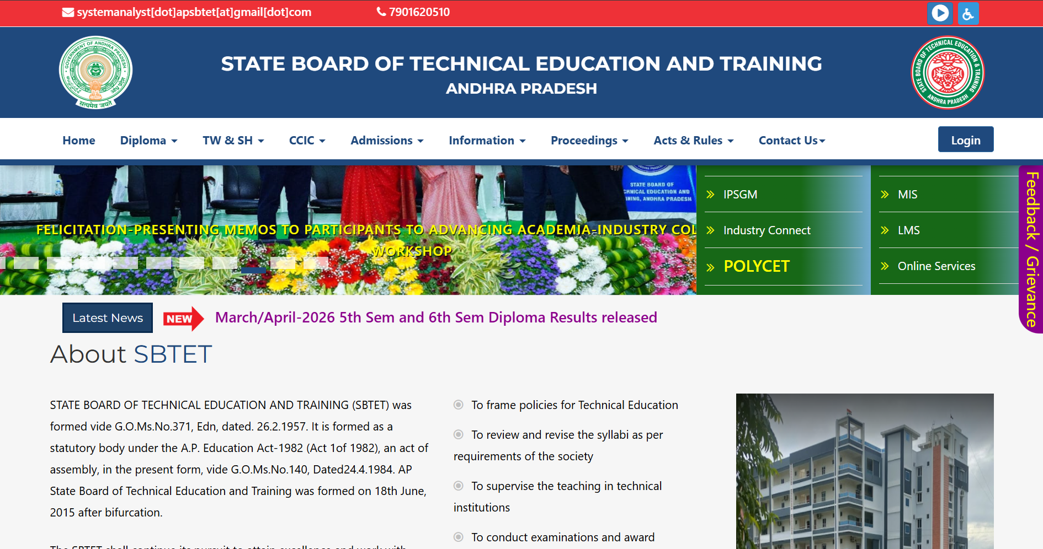Click the Latest News label button
The width and height of the screenshot is (1043, 549).
click(x=108, y=318)
